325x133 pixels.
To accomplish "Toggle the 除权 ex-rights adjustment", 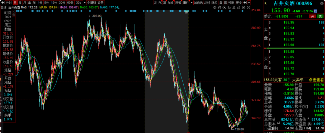I will (214, 3).
